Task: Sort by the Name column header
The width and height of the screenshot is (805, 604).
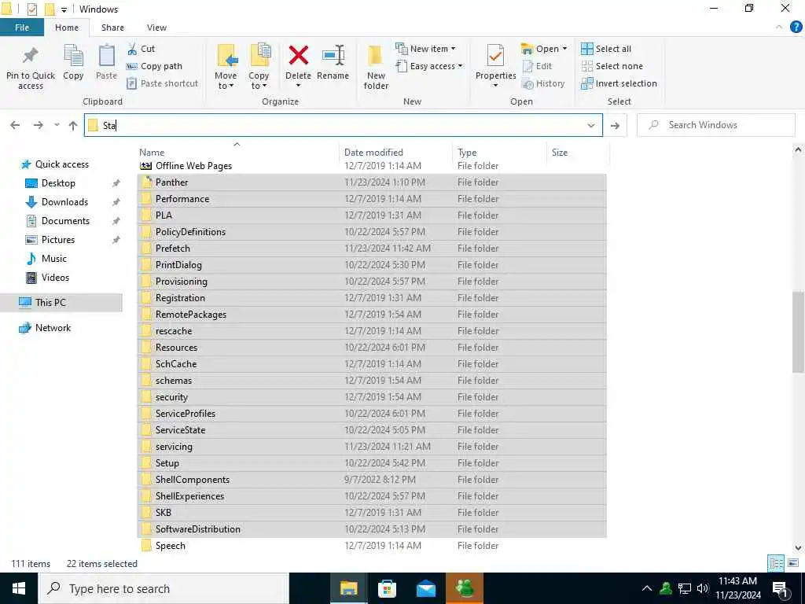Action: (152, 153)
